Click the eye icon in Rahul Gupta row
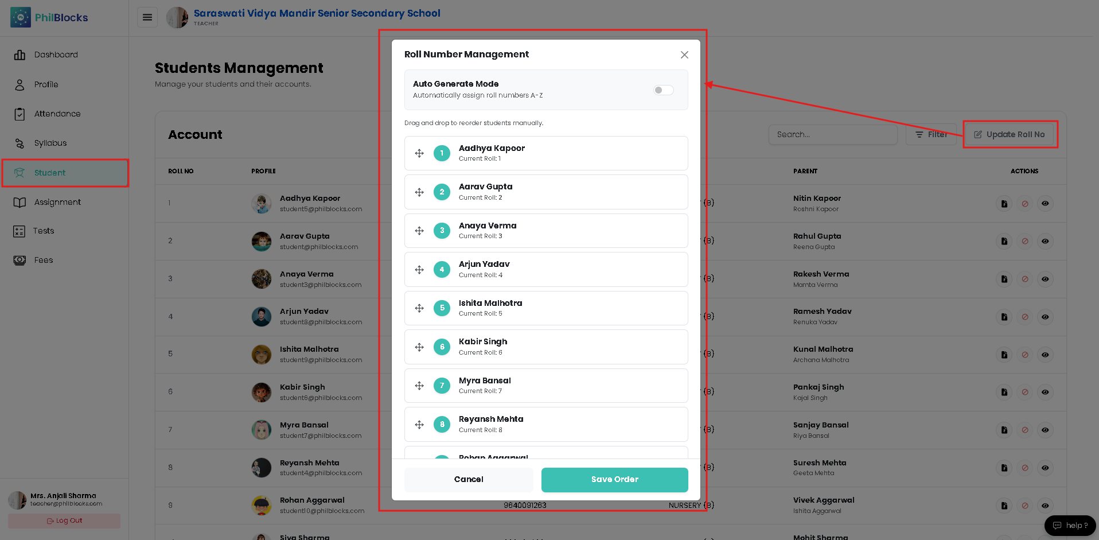The width and height of the screenshot is (1099, 540). tap(1045, 242)
